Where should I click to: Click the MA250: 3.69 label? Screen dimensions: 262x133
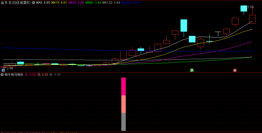[130, 3]
